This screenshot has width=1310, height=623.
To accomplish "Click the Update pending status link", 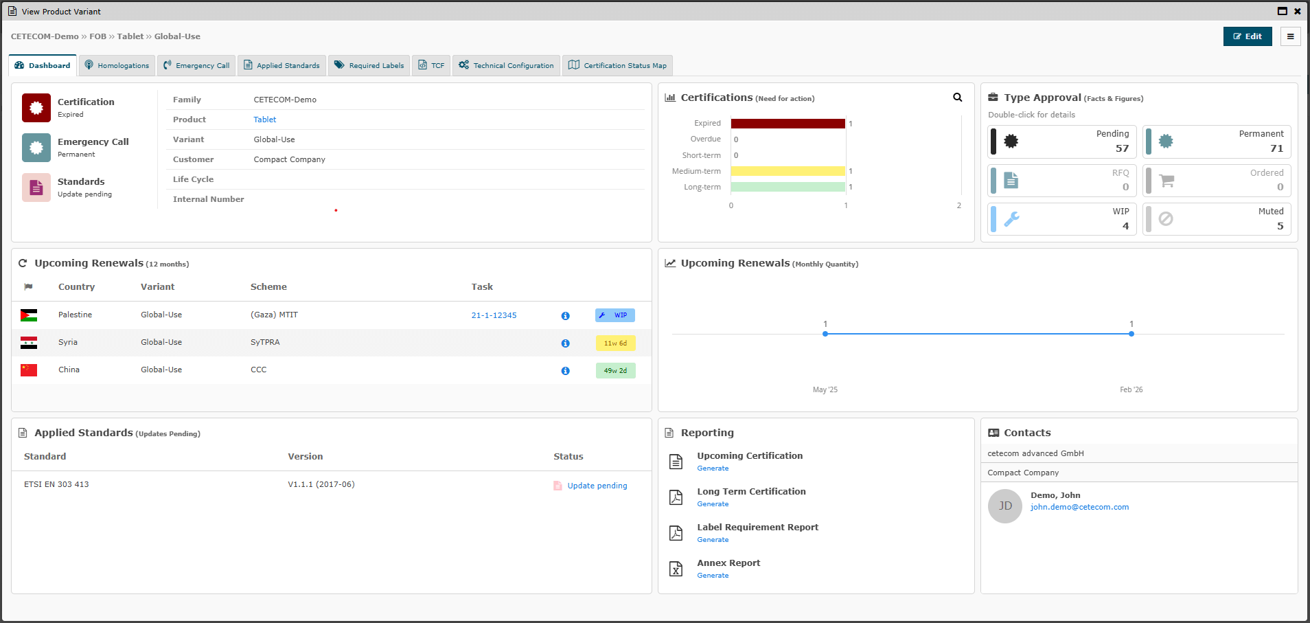I will click(x=597, y=486).
